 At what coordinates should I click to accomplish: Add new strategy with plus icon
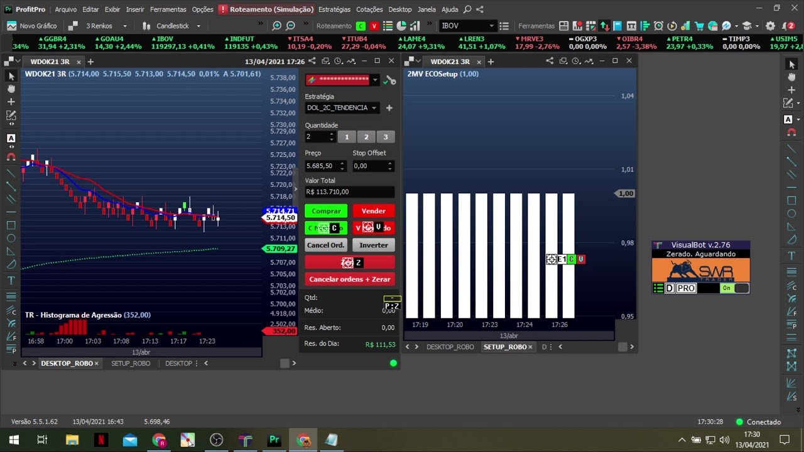(389, 108)
